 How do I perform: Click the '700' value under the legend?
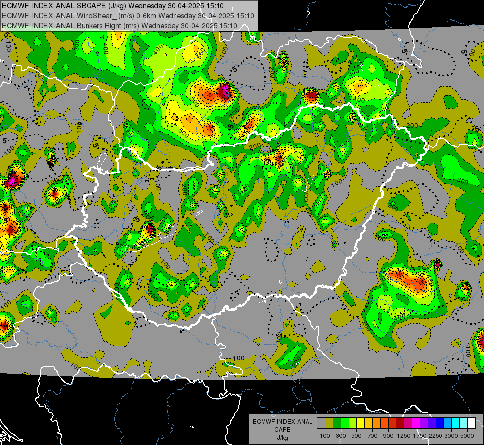373,436
